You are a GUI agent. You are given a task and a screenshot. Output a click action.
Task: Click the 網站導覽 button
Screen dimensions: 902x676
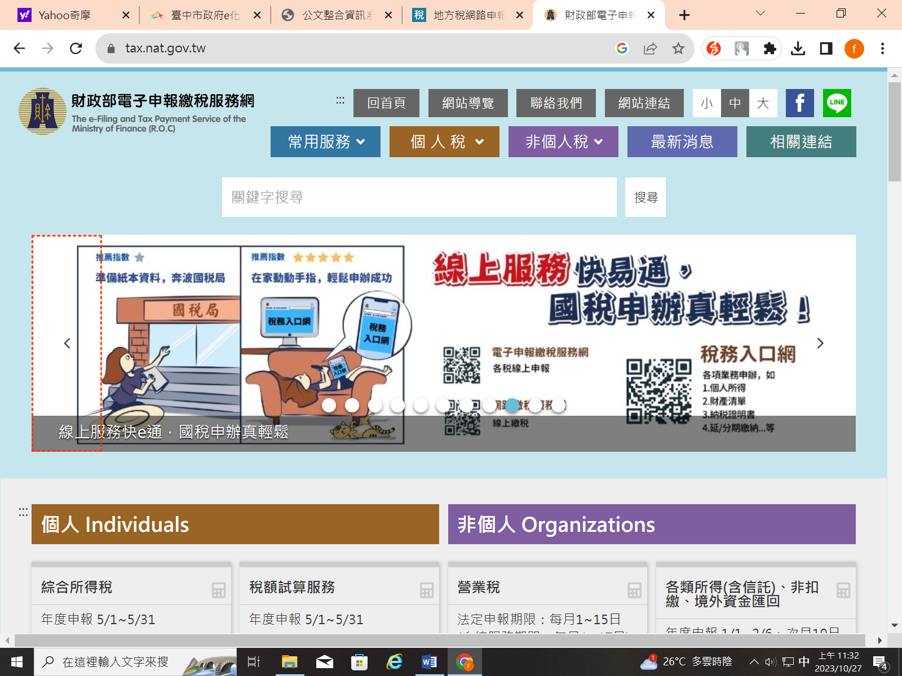(x=468, y=103)
